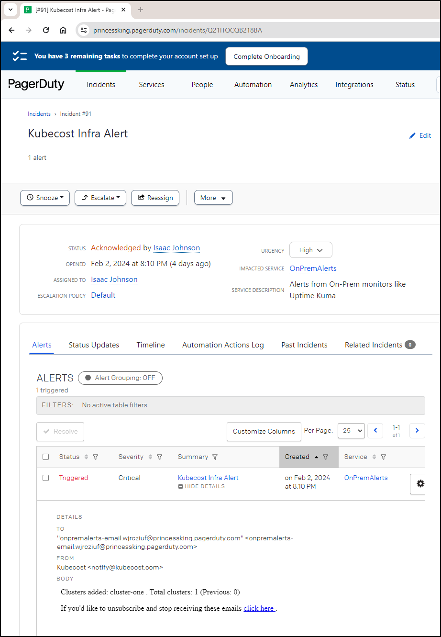Open the Services menu
The width and height of the screenshot is (441, 637).
click(152, 85)
